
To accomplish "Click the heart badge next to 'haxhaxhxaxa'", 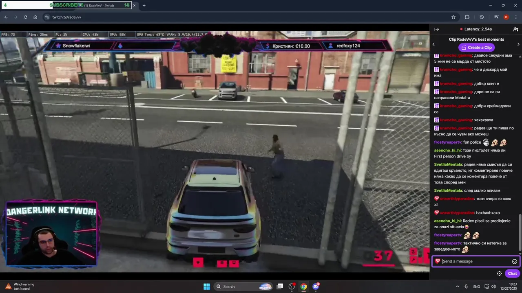I will 436,212.
